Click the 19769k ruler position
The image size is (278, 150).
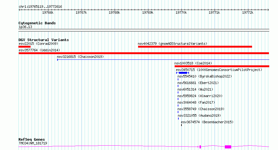148,12
